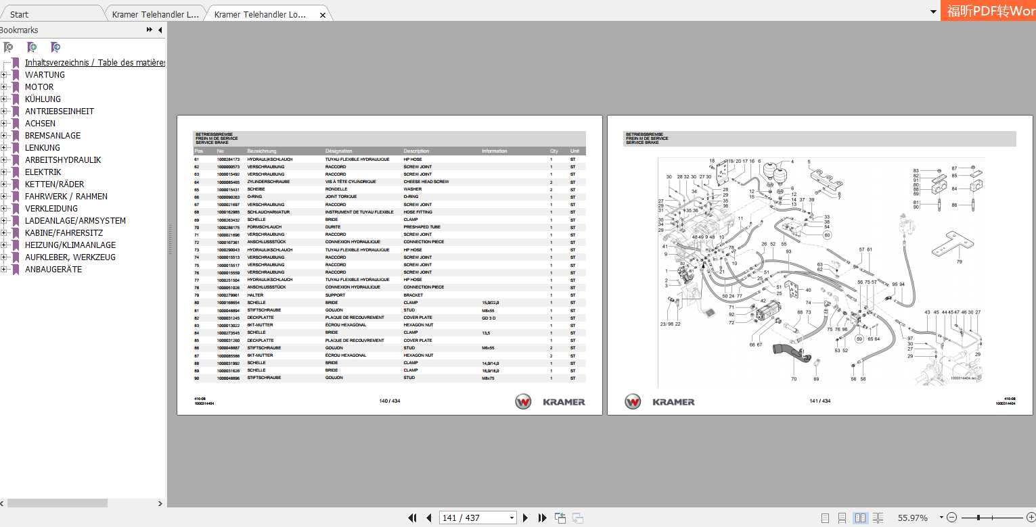The image size is (1036, 527).
Task: Click the go to bookmark destination icon
Action: (x=55, y=47)
